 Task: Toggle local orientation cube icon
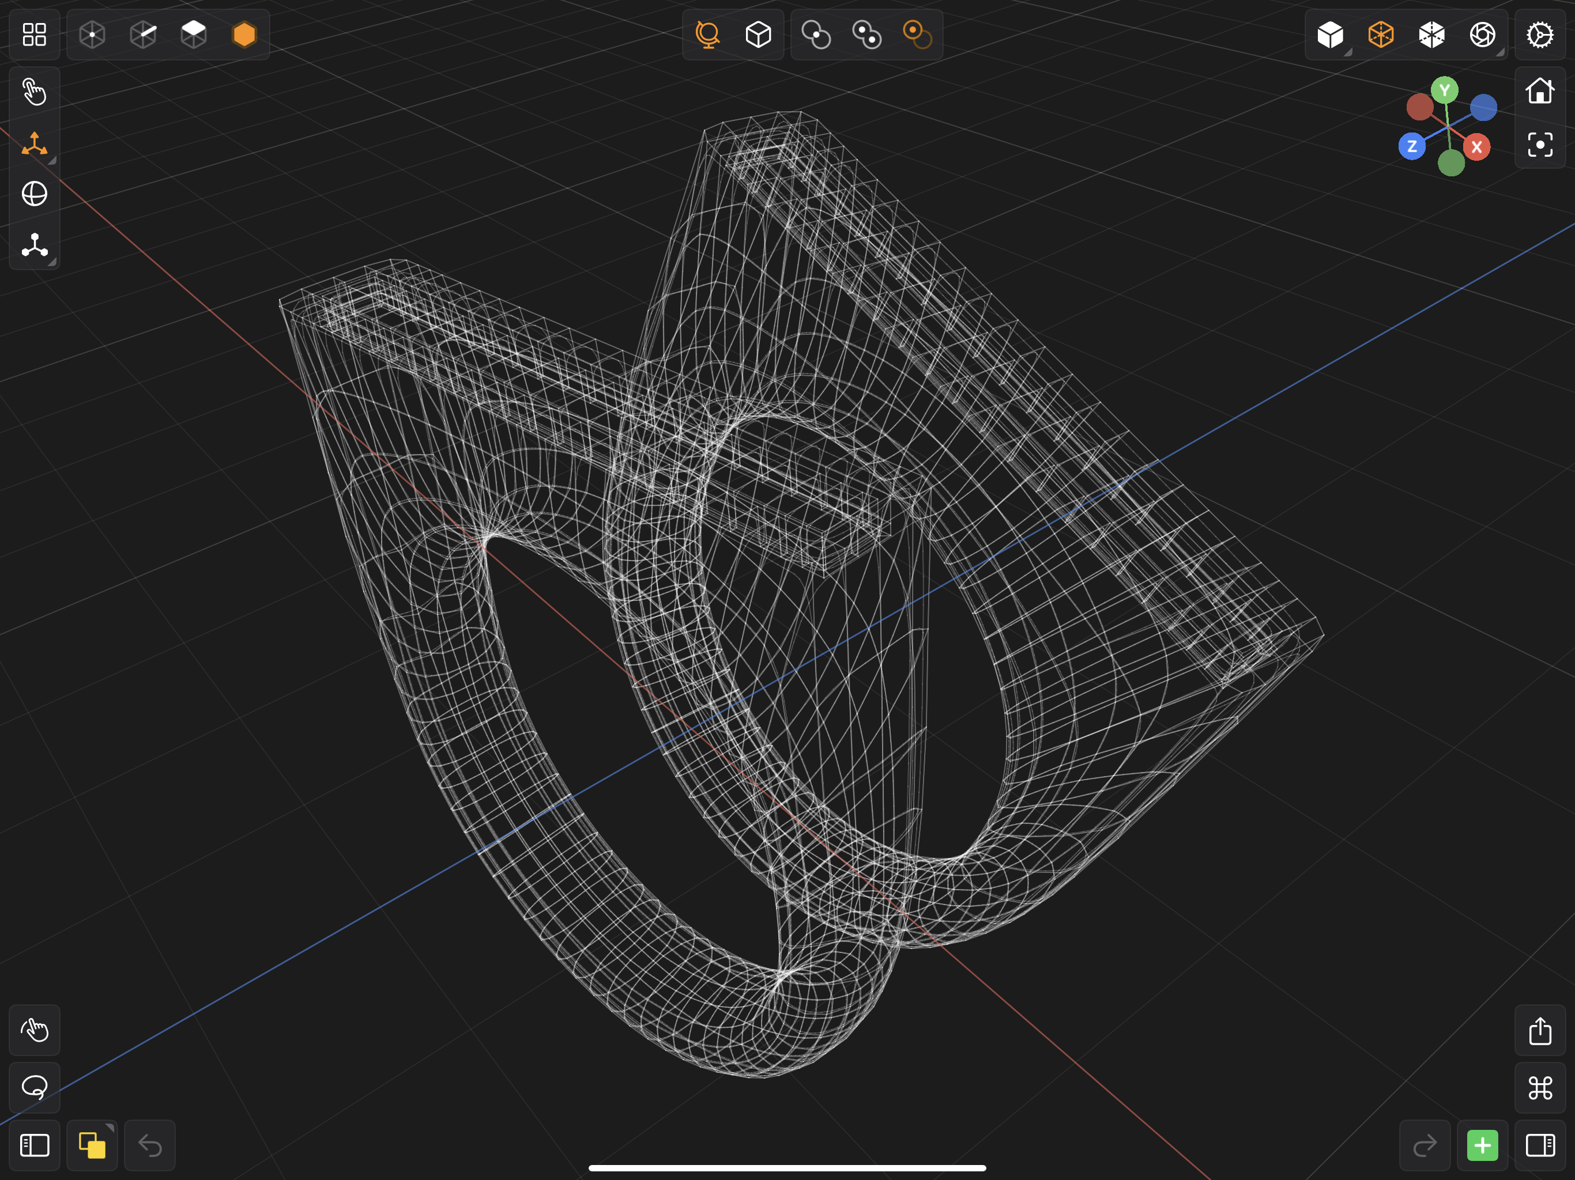click(758, 34)
